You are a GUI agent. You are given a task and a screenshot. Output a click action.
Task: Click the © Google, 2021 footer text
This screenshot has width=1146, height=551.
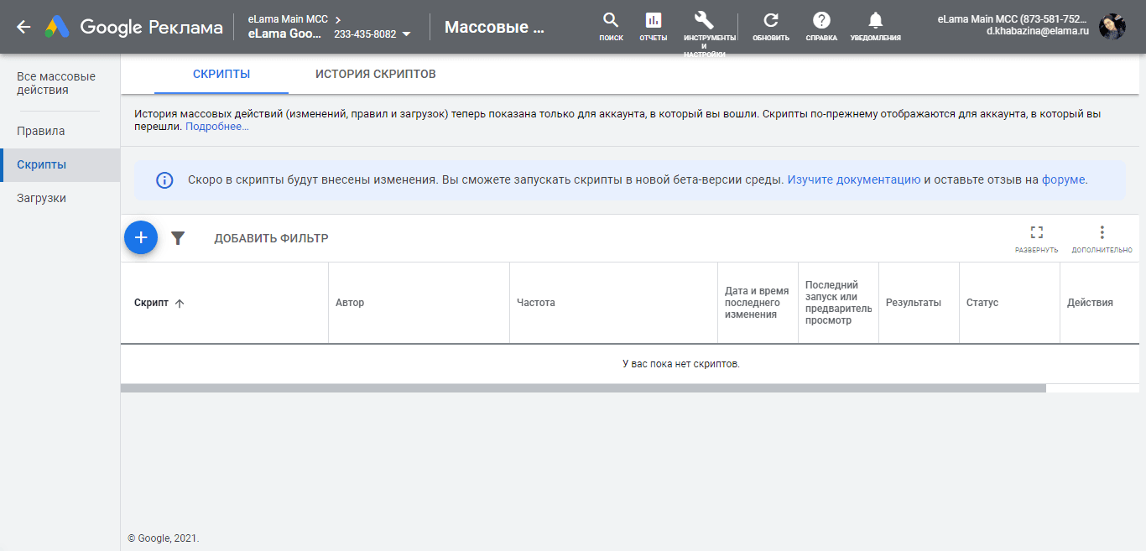164,538
